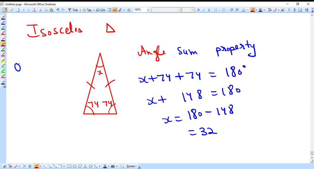The image size is (314, 169).
Task: Open the top toolbar pen dropdown arrow
Action: [256, 10]
